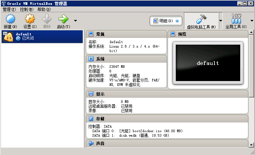Click the boot2docker.iso storage entry
Image resolution: width=255 pixels, height=155 pixels.
click(x=151, y=131)
